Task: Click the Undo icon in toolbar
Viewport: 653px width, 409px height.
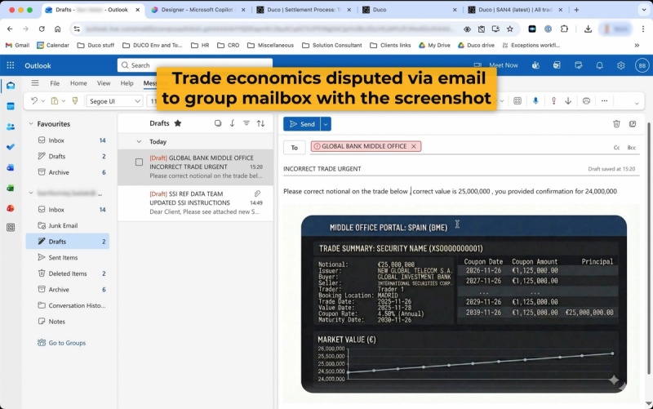Action: (x=34, y=100)
